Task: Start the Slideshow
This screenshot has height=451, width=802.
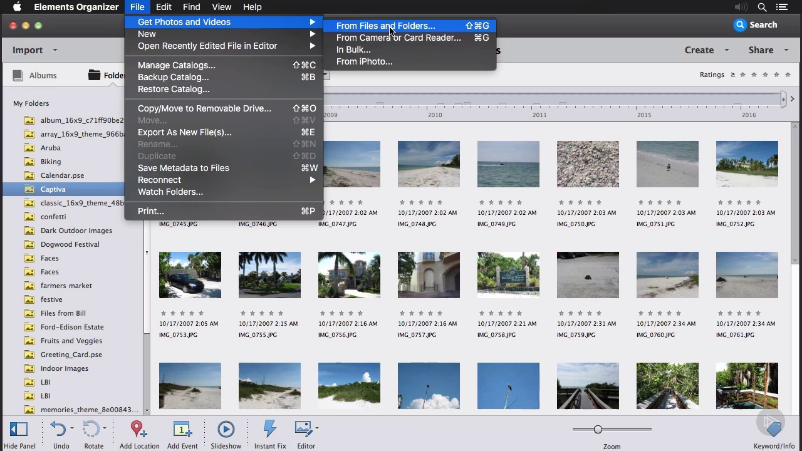Action: pos(226,429)
